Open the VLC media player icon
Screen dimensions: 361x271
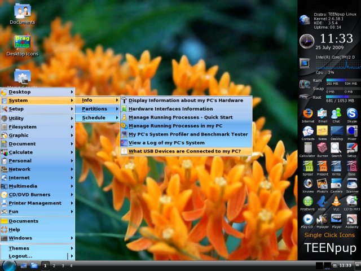click(337, 201)
